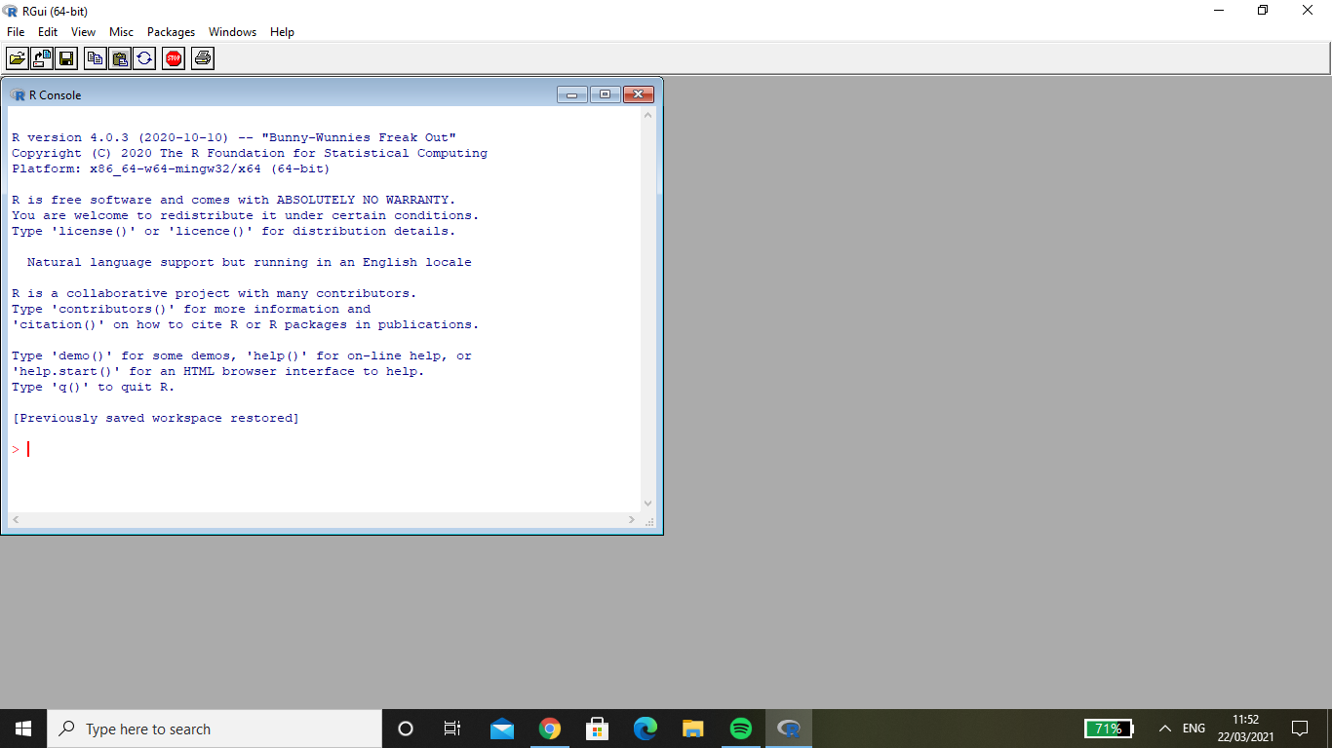Paste from clipboard via toolbar icon
This screenshot has width=1332, height=748.
(120, 58)
